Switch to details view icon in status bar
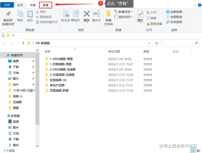This screenshot has height=153, width=202. 193,151
